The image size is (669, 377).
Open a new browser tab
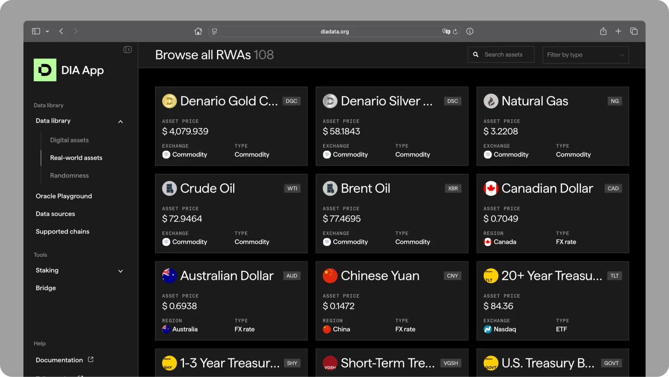[618, 31]
